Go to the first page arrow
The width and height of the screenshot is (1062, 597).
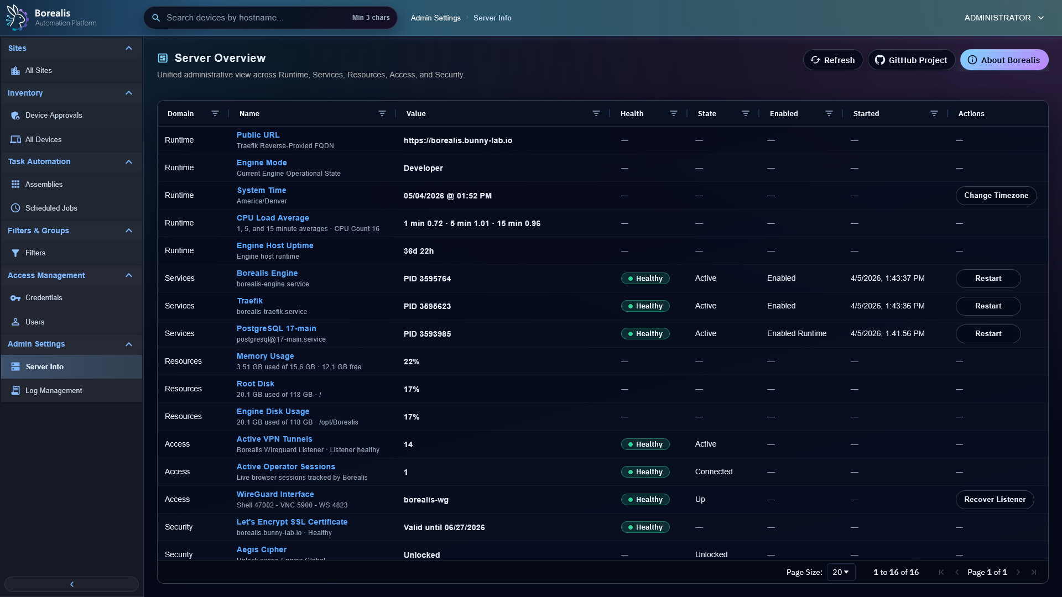[x=941, y=572]
